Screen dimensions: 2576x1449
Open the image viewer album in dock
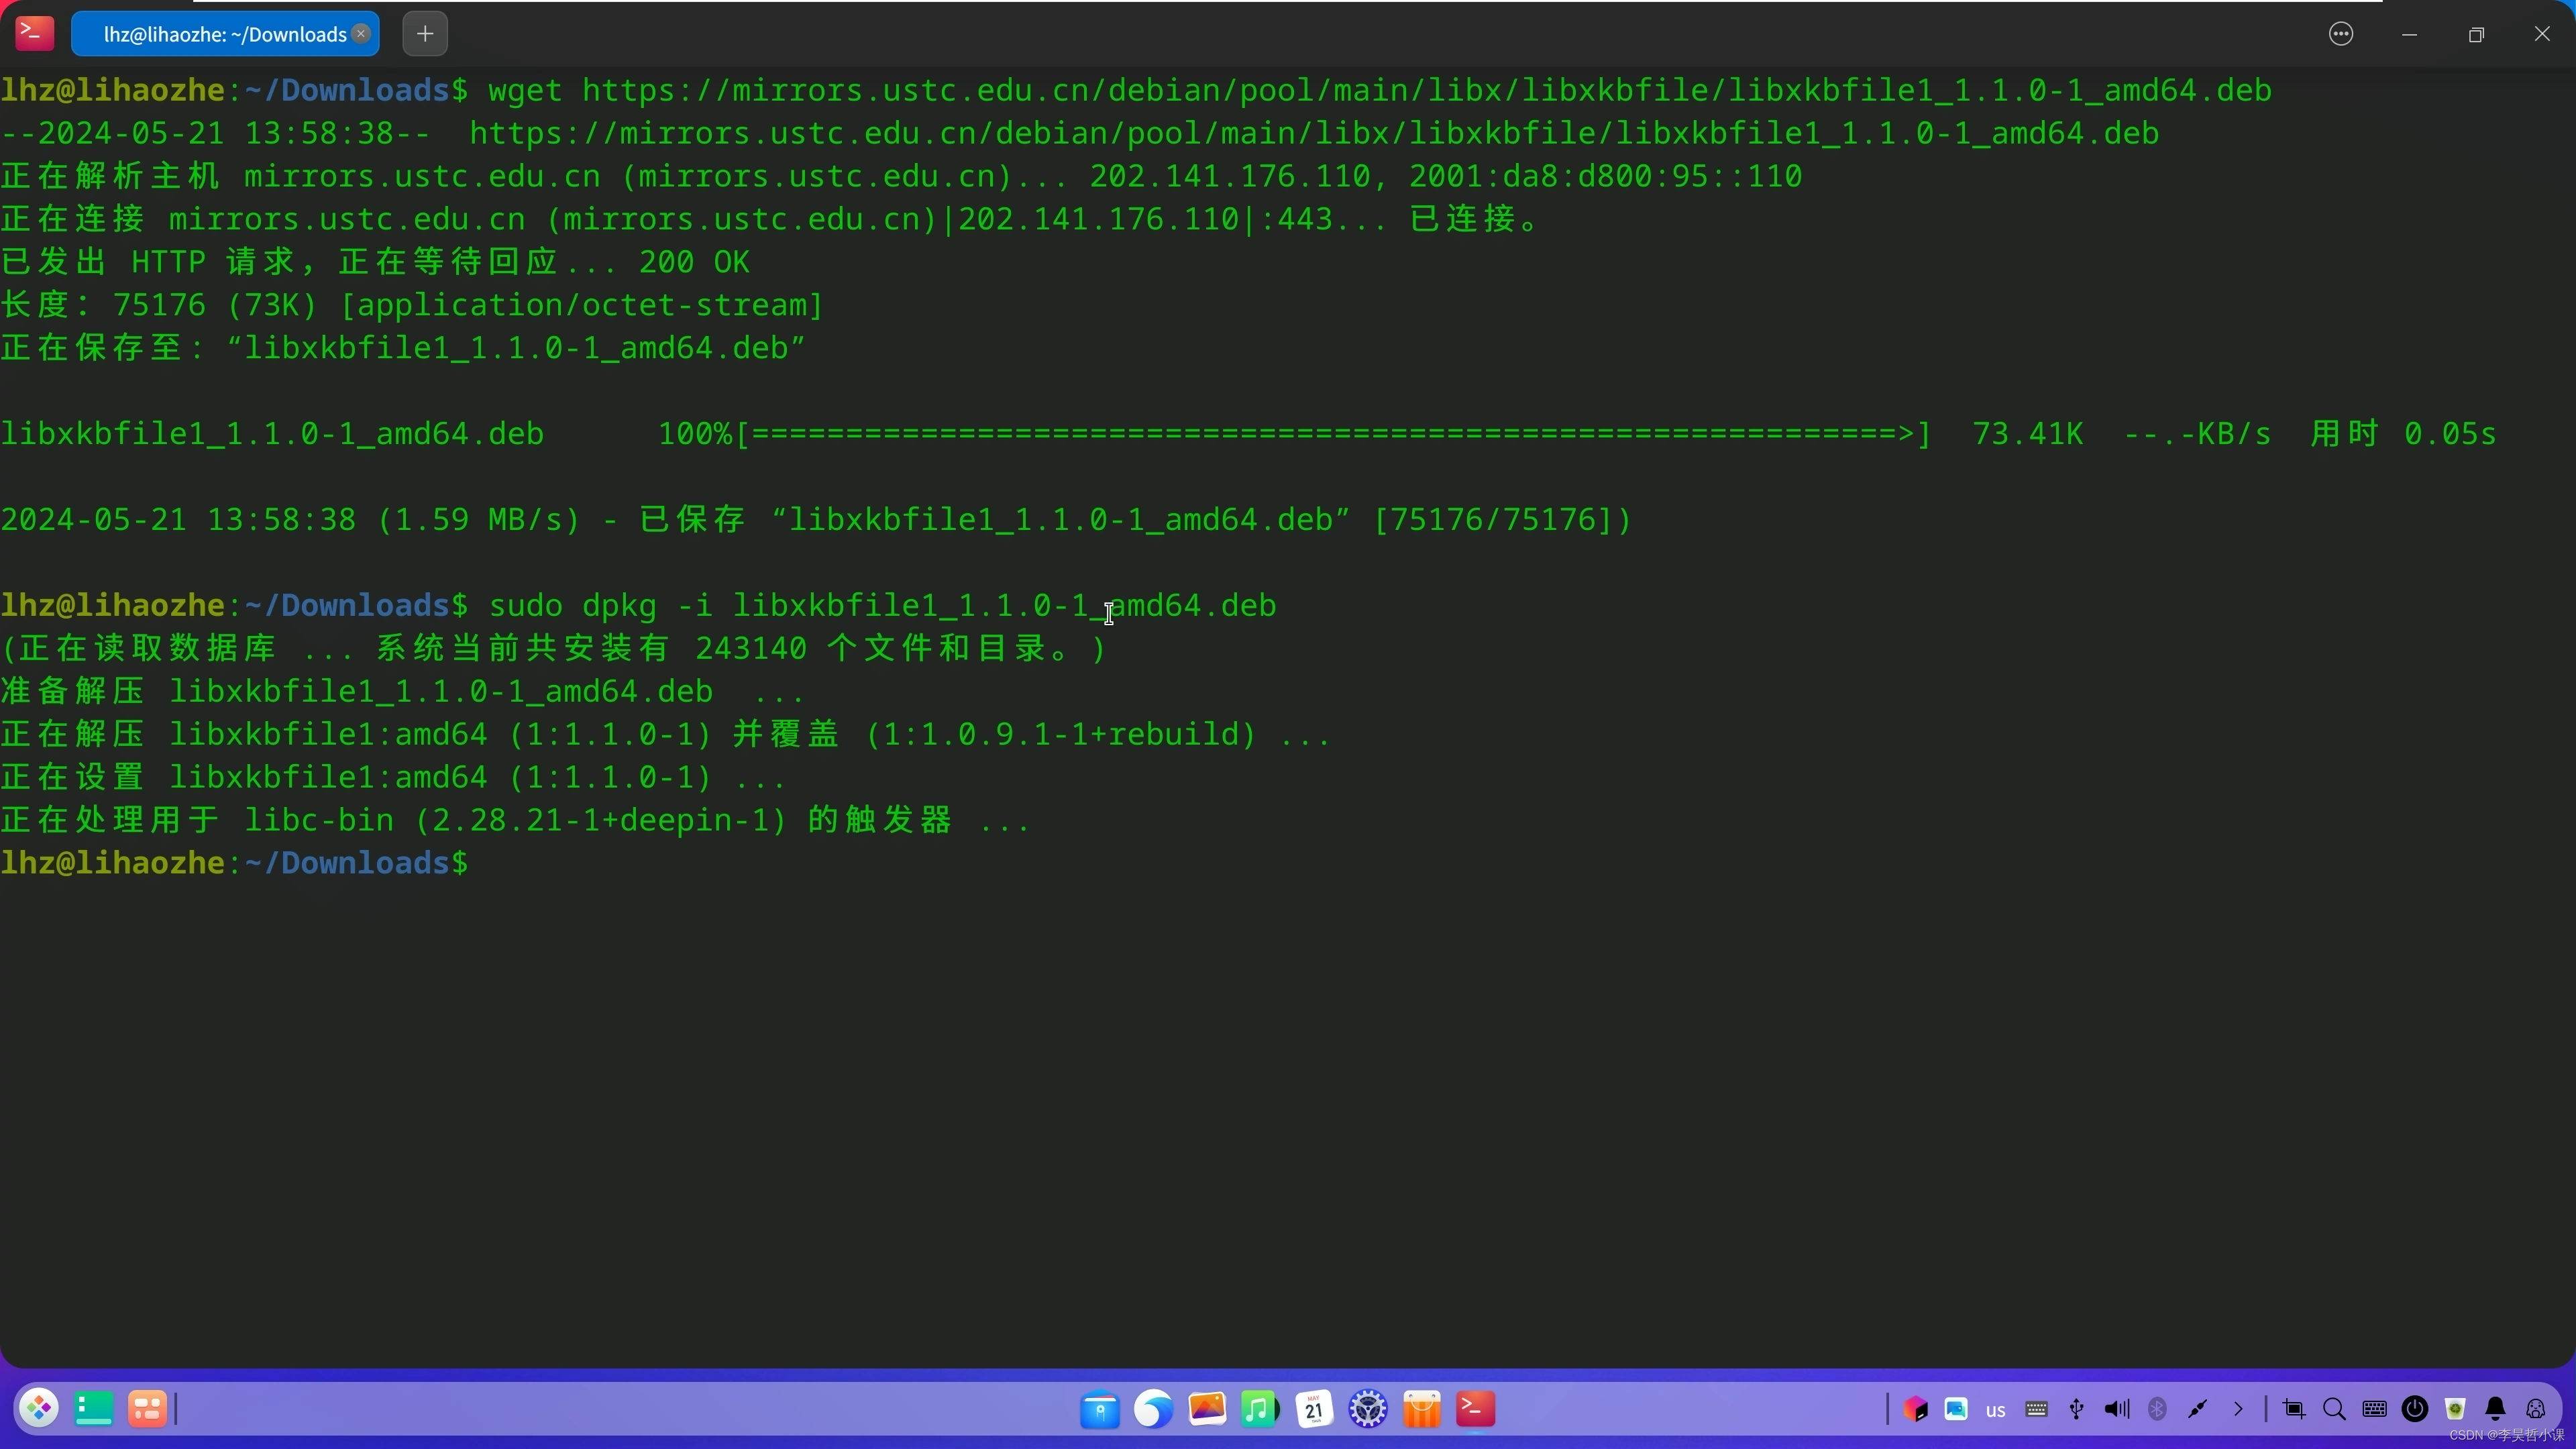1207,1409
